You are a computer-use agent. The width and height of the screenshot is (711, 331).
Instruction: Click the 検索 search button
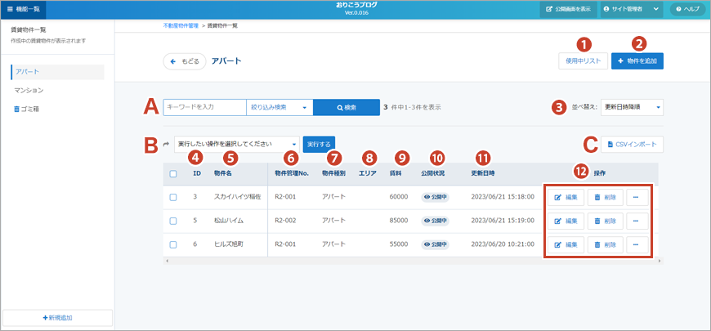347,107
